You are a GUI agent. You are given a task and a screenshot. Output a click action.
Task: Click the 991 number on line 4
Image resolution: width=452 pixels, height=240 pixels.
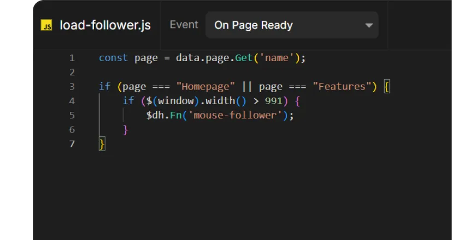[273, 101]
